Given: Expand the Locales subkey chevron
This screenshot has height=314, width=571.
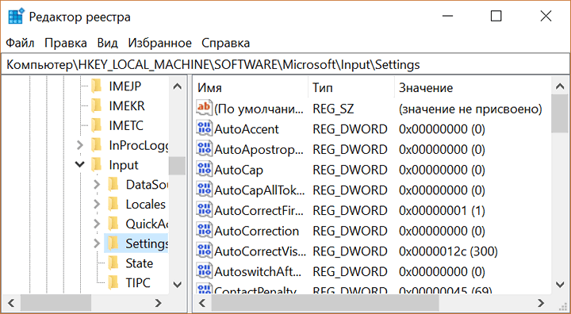Looking at the screenshot, I should tap(97, 204).
